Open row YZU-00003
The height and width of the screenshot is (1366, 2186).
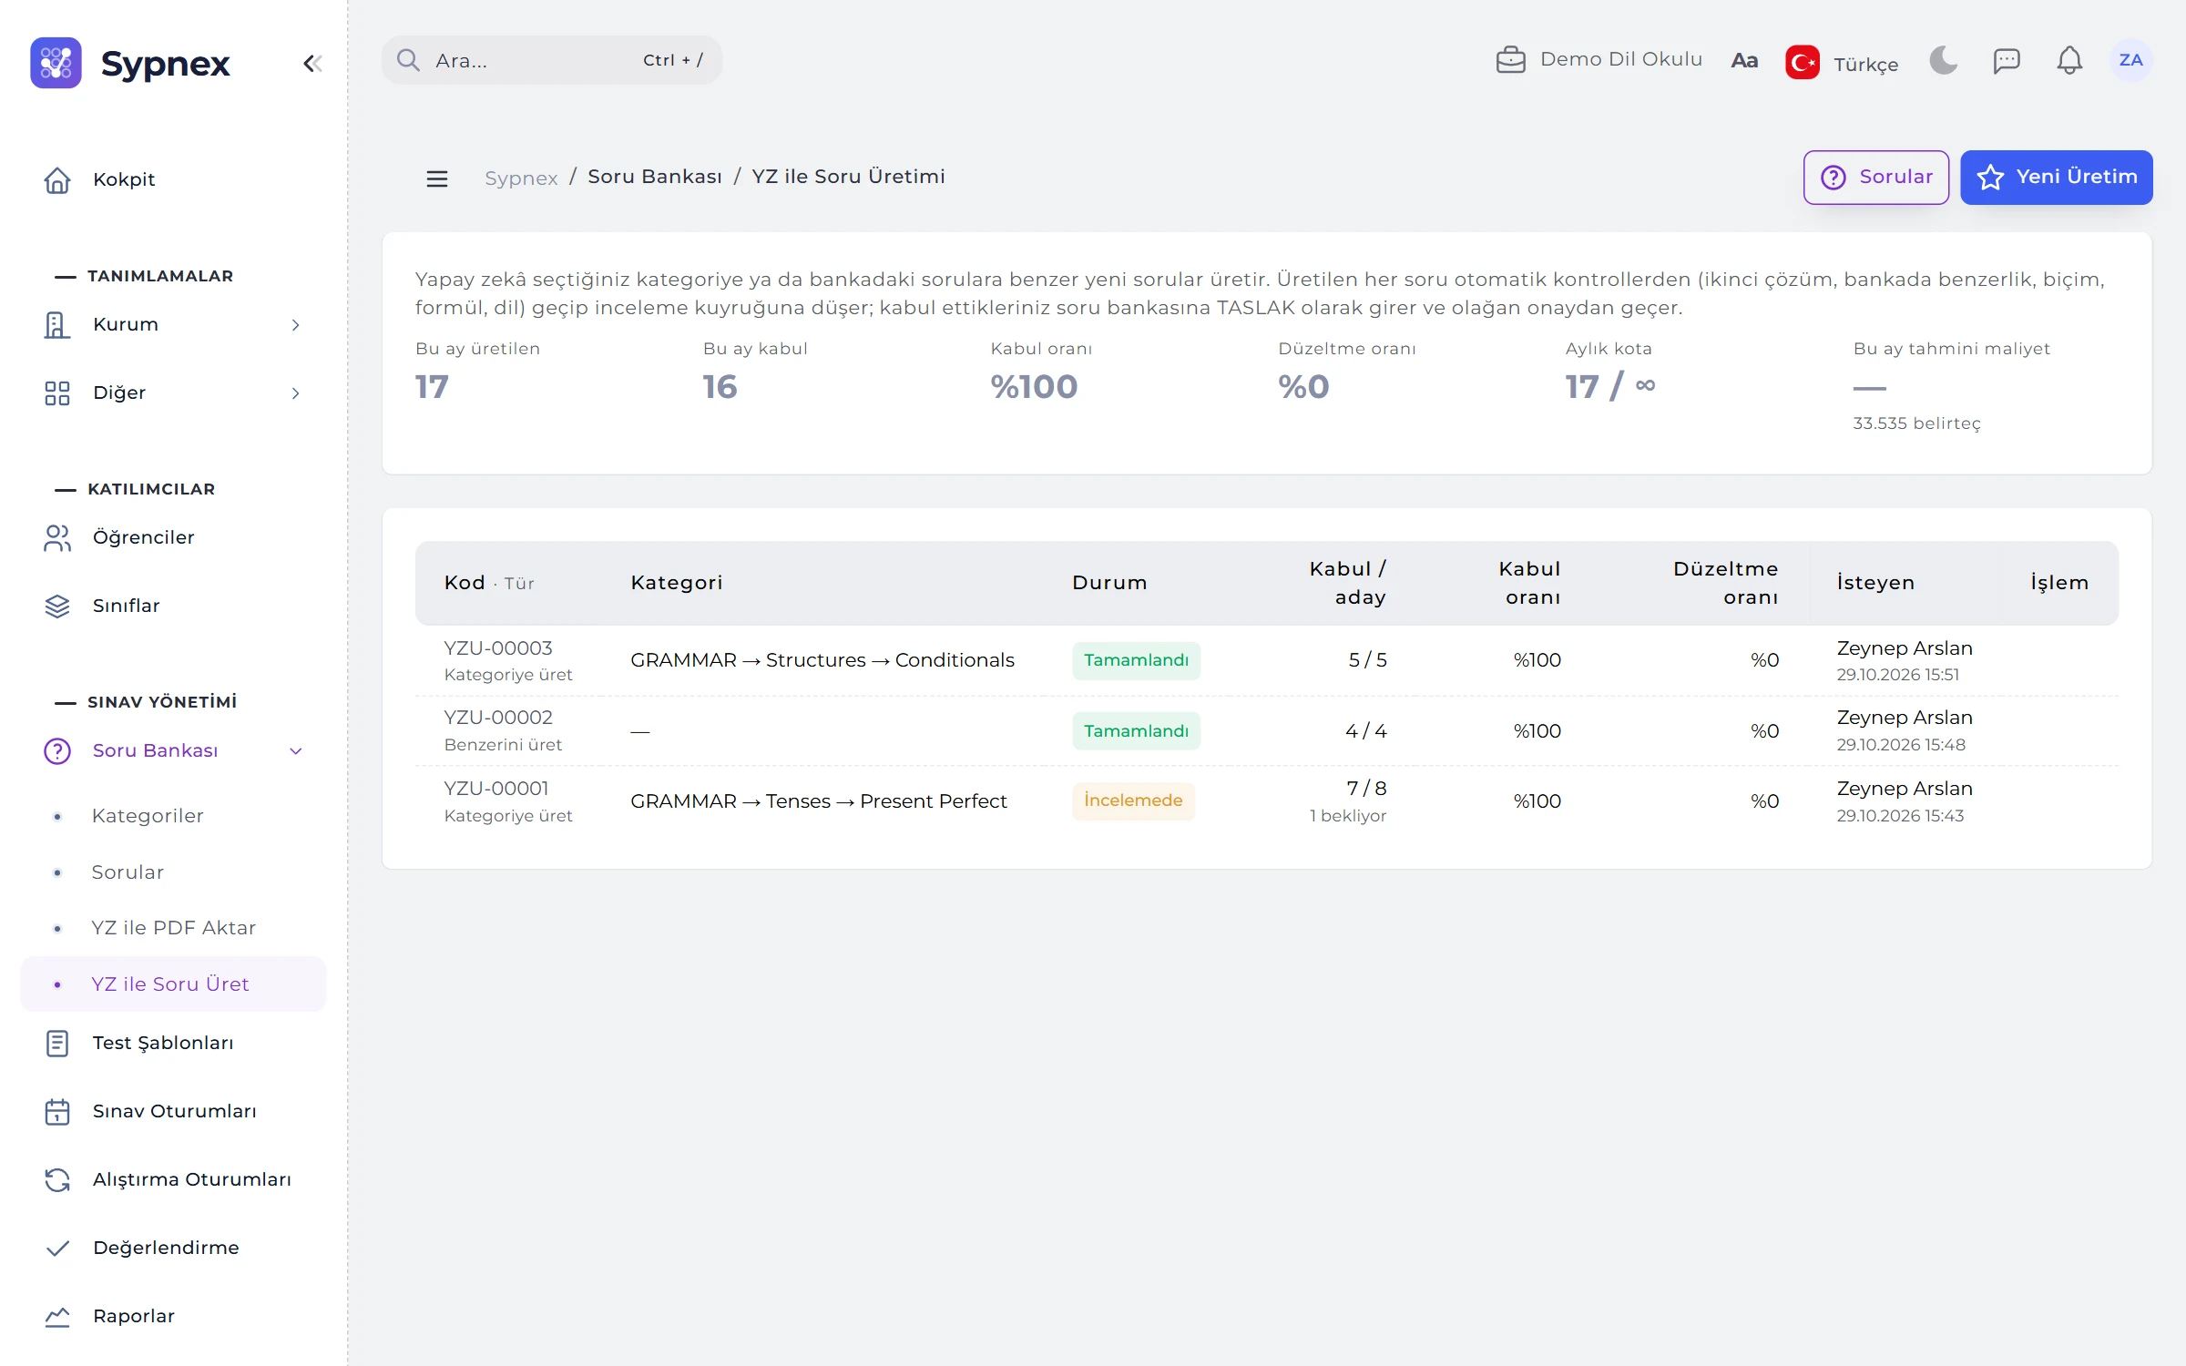pyautogui.click(x=1266, y=661)
